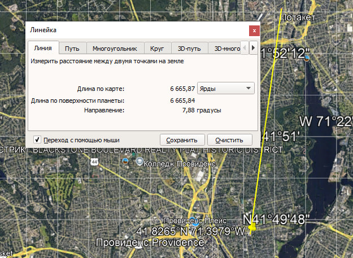Click the W 71°22' grid label
This screenshot has height=258, width=353.
[326, 121]
